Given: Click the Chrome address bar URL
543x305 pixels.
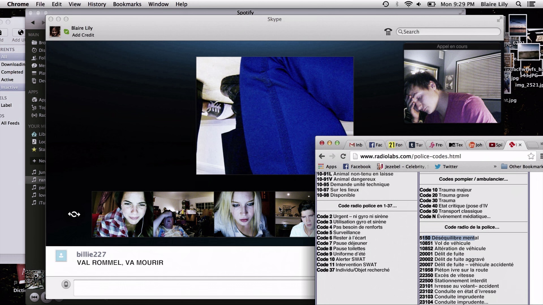Looking at the screenshot, I should click(410, 156).
